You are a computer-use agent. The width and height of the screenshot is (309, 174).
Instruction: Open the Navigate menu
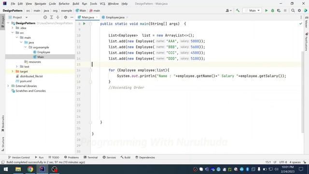(x=40, y=4)
